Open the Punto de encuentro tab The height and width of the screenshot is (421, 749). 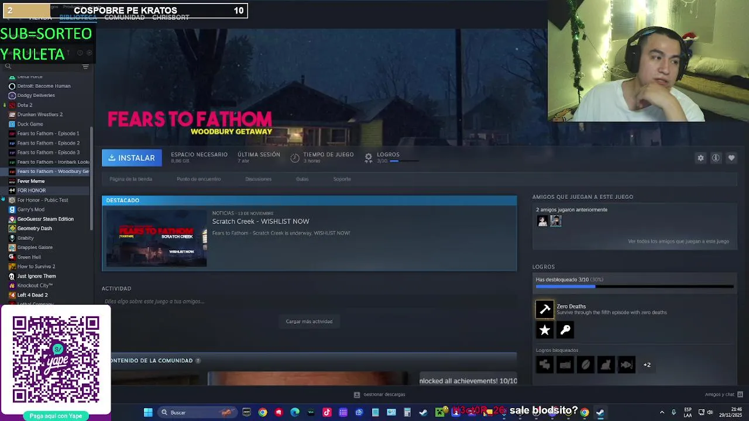(198, 179)
